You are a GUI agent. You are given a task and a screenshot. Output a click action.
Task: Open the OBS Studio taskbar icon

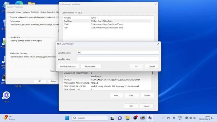(135, 118)
